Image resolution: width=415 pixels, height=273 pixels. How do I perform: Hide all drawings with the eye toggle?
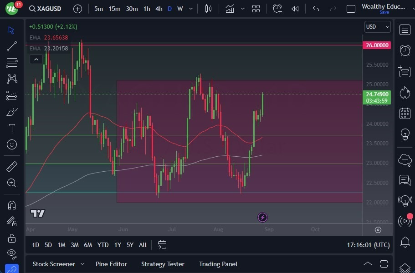point(11,253)
